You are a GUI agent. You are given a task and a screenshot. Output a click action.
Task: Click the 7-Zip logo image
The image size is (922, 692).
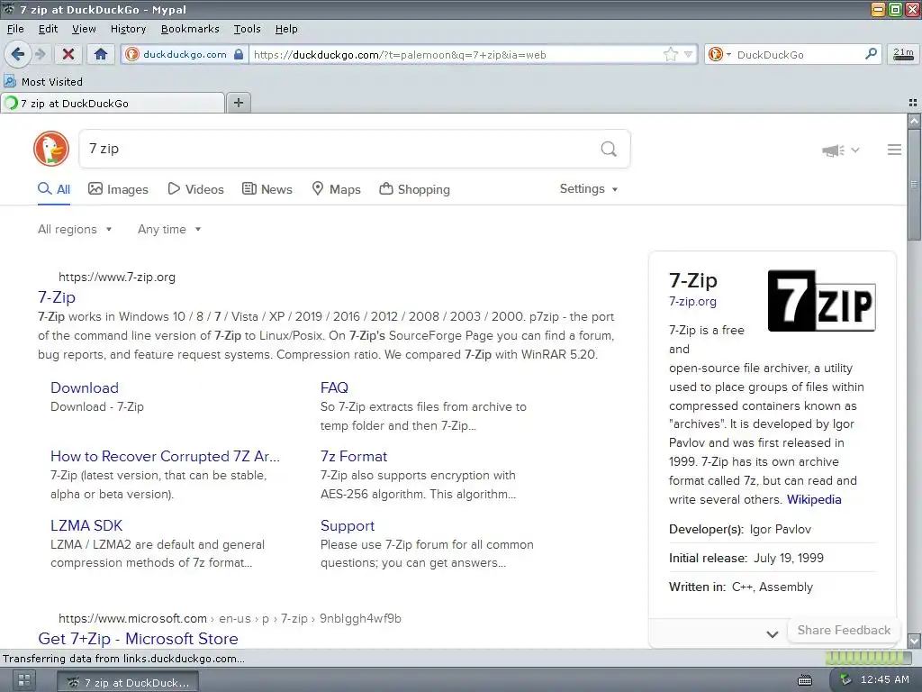(821, 301)
